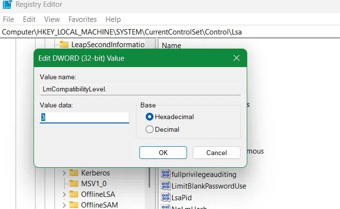
Task: Click the registry path address bar
Action: click(170, 32)
